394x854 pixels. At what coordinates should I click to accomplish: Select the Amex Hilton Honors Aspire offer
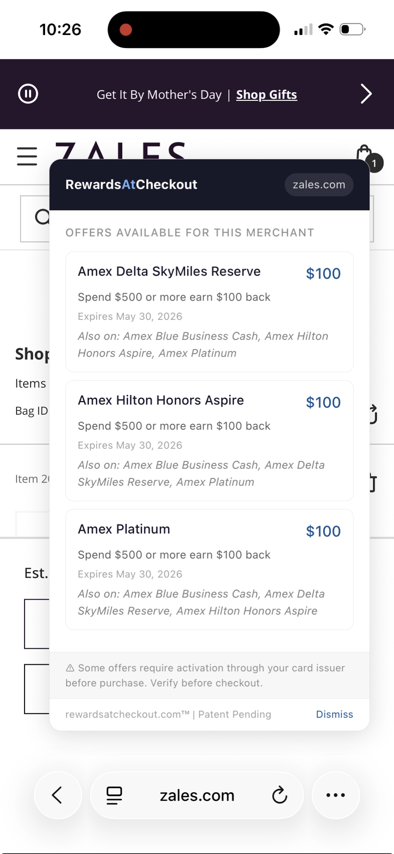pos(209,440)
